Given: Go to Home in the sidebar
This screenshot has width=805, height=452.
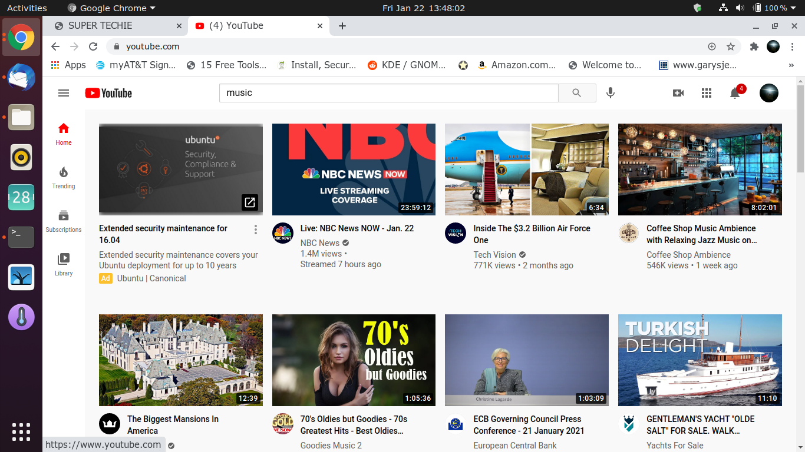Looking at the screenshot, I should pos(64,134).
